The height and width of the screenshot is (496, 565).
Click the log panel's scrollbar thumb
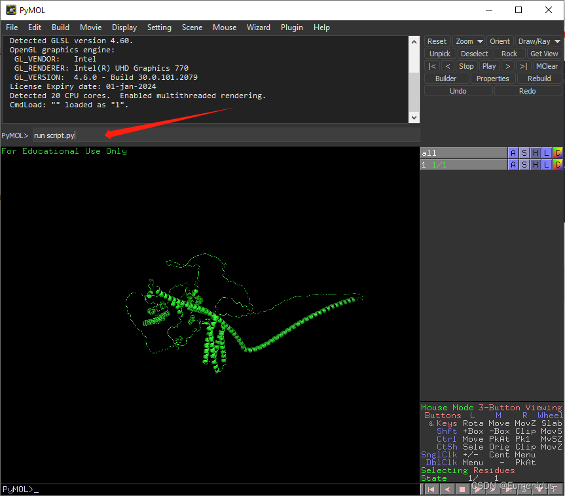414,92
